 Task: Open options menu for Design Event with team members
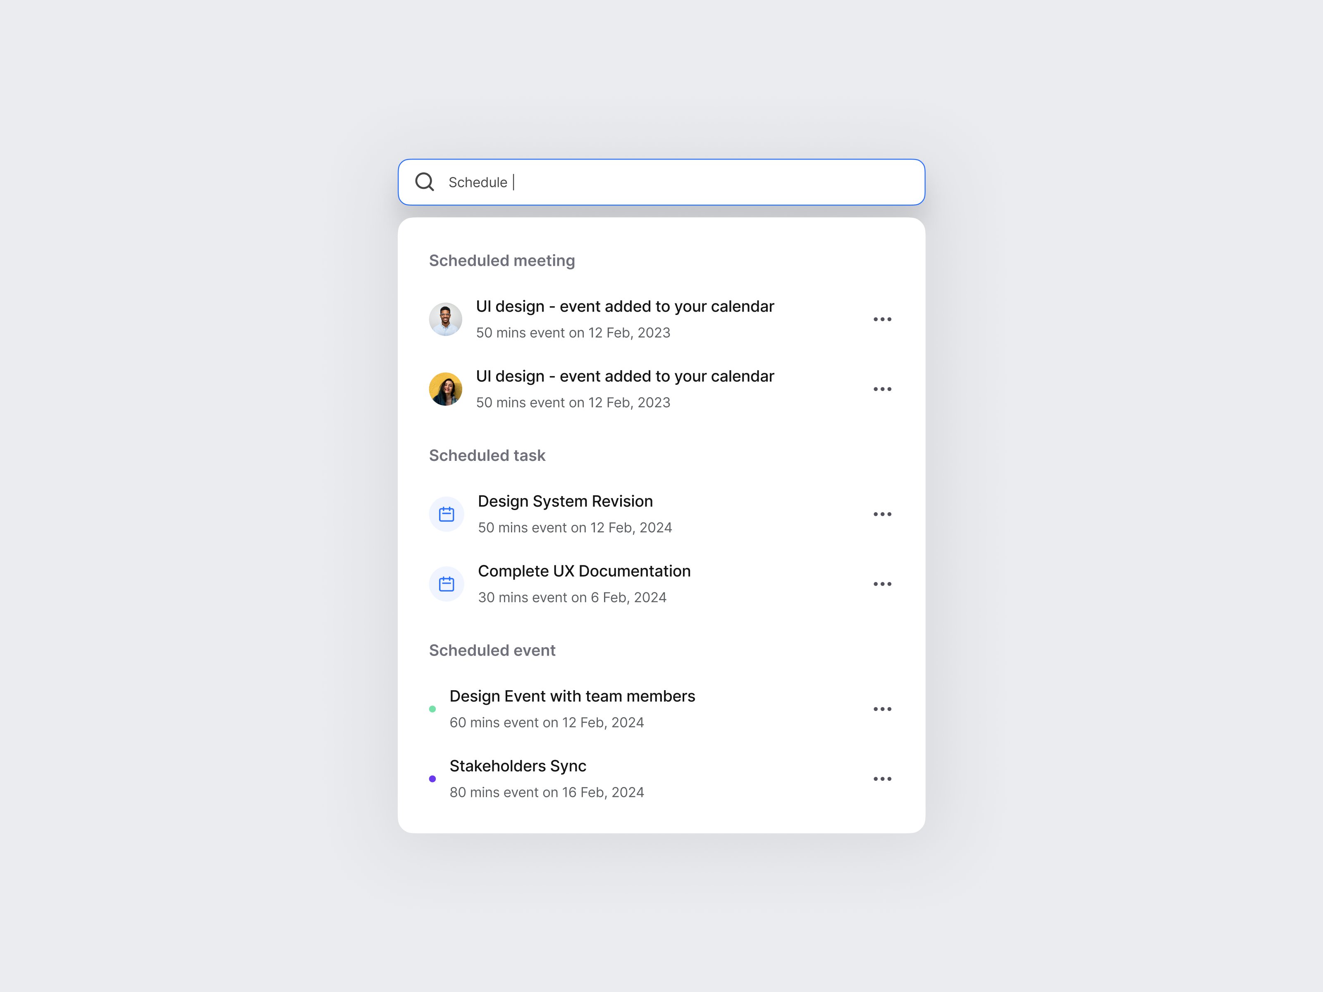(882, 708)
